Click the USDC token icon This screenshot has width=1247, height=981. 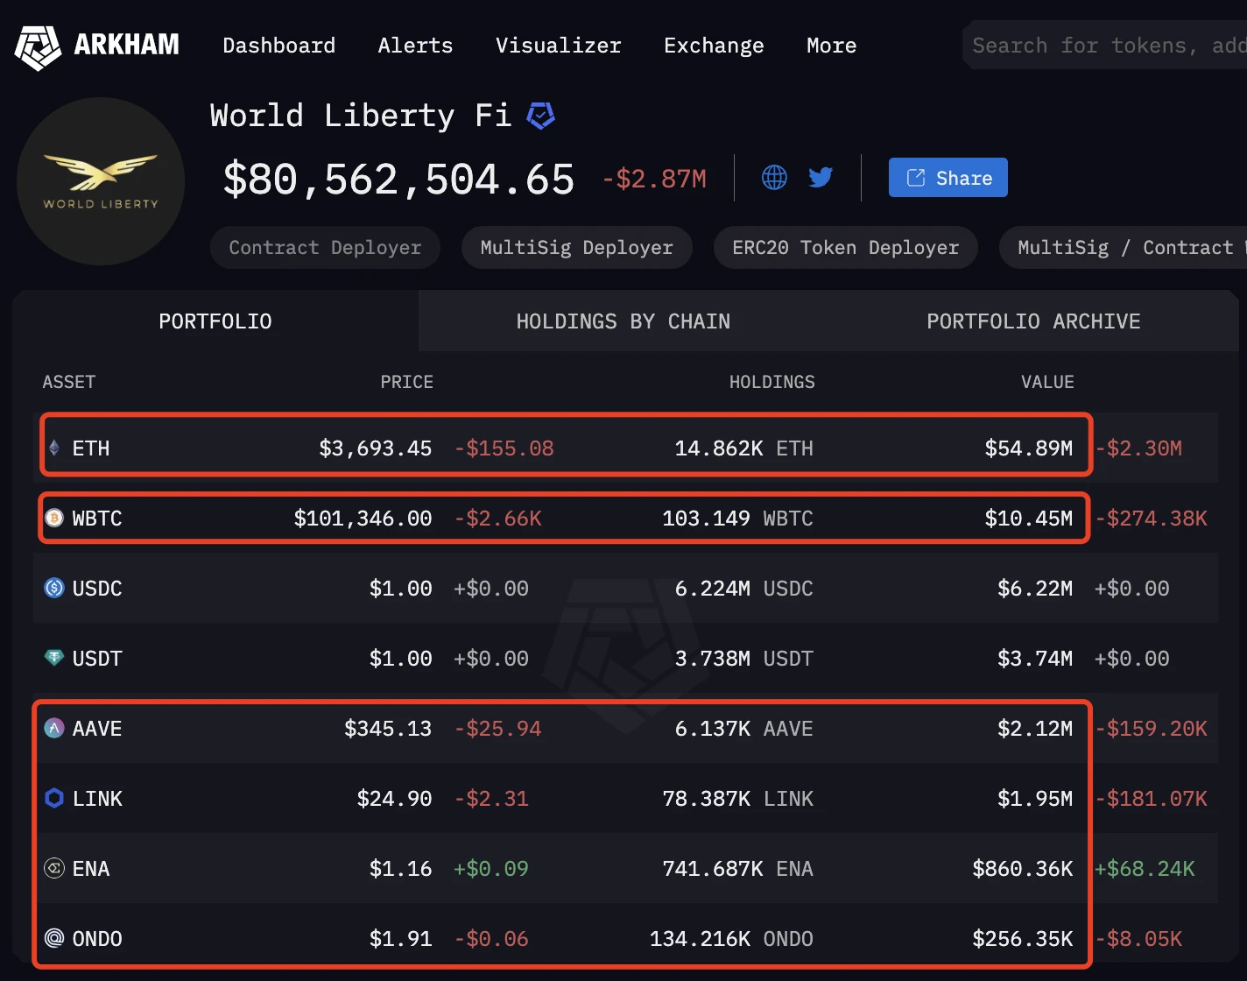click(54, 589)
